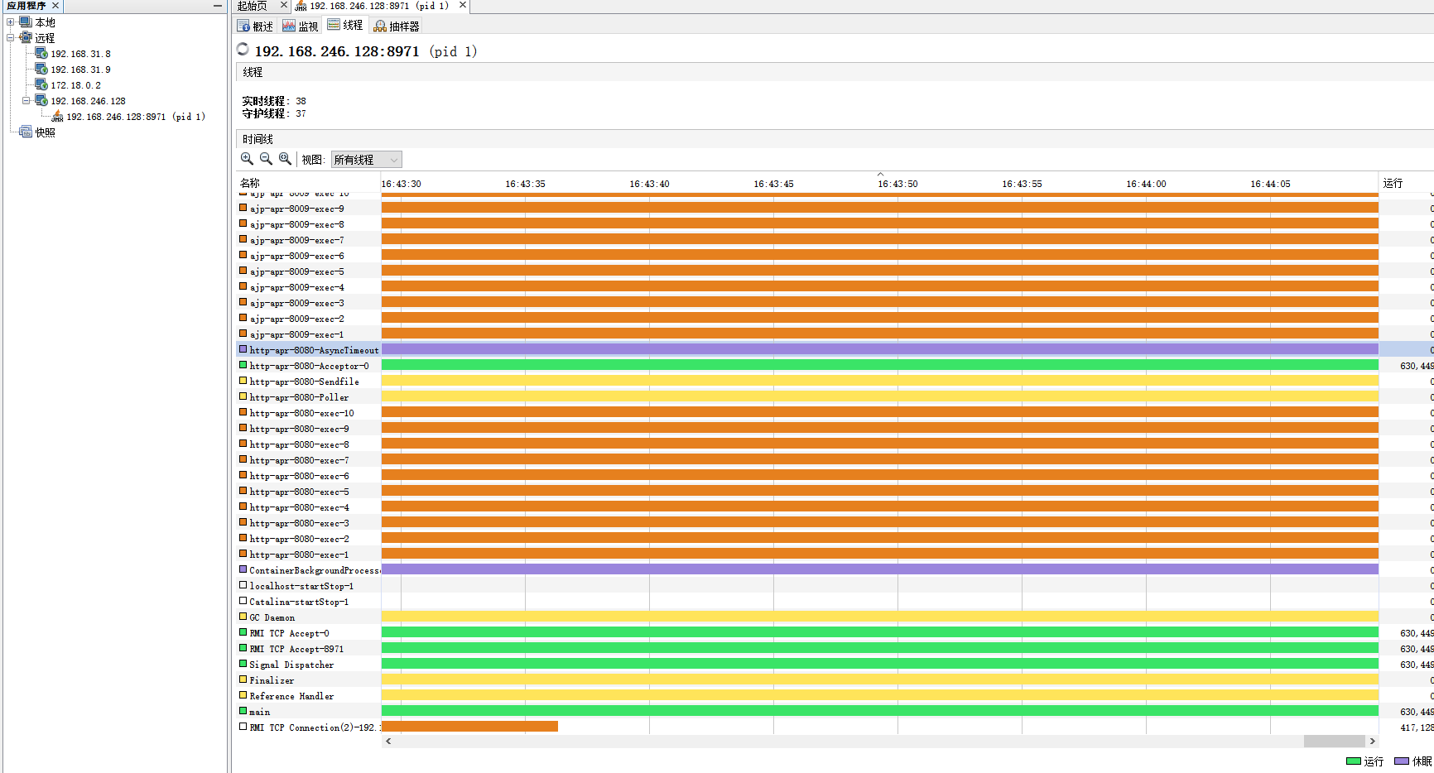Open the 监视 monitor tab
Screen dimensions: 1434x773
[x=300, y=26]
